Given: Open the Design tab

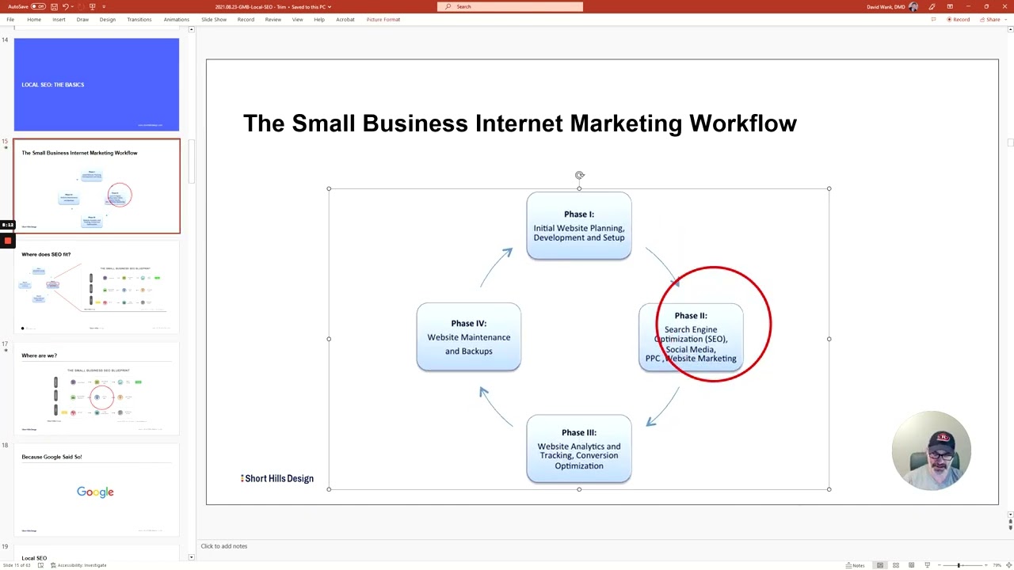Looking at the screenshot, I should (x=108, y=19).
